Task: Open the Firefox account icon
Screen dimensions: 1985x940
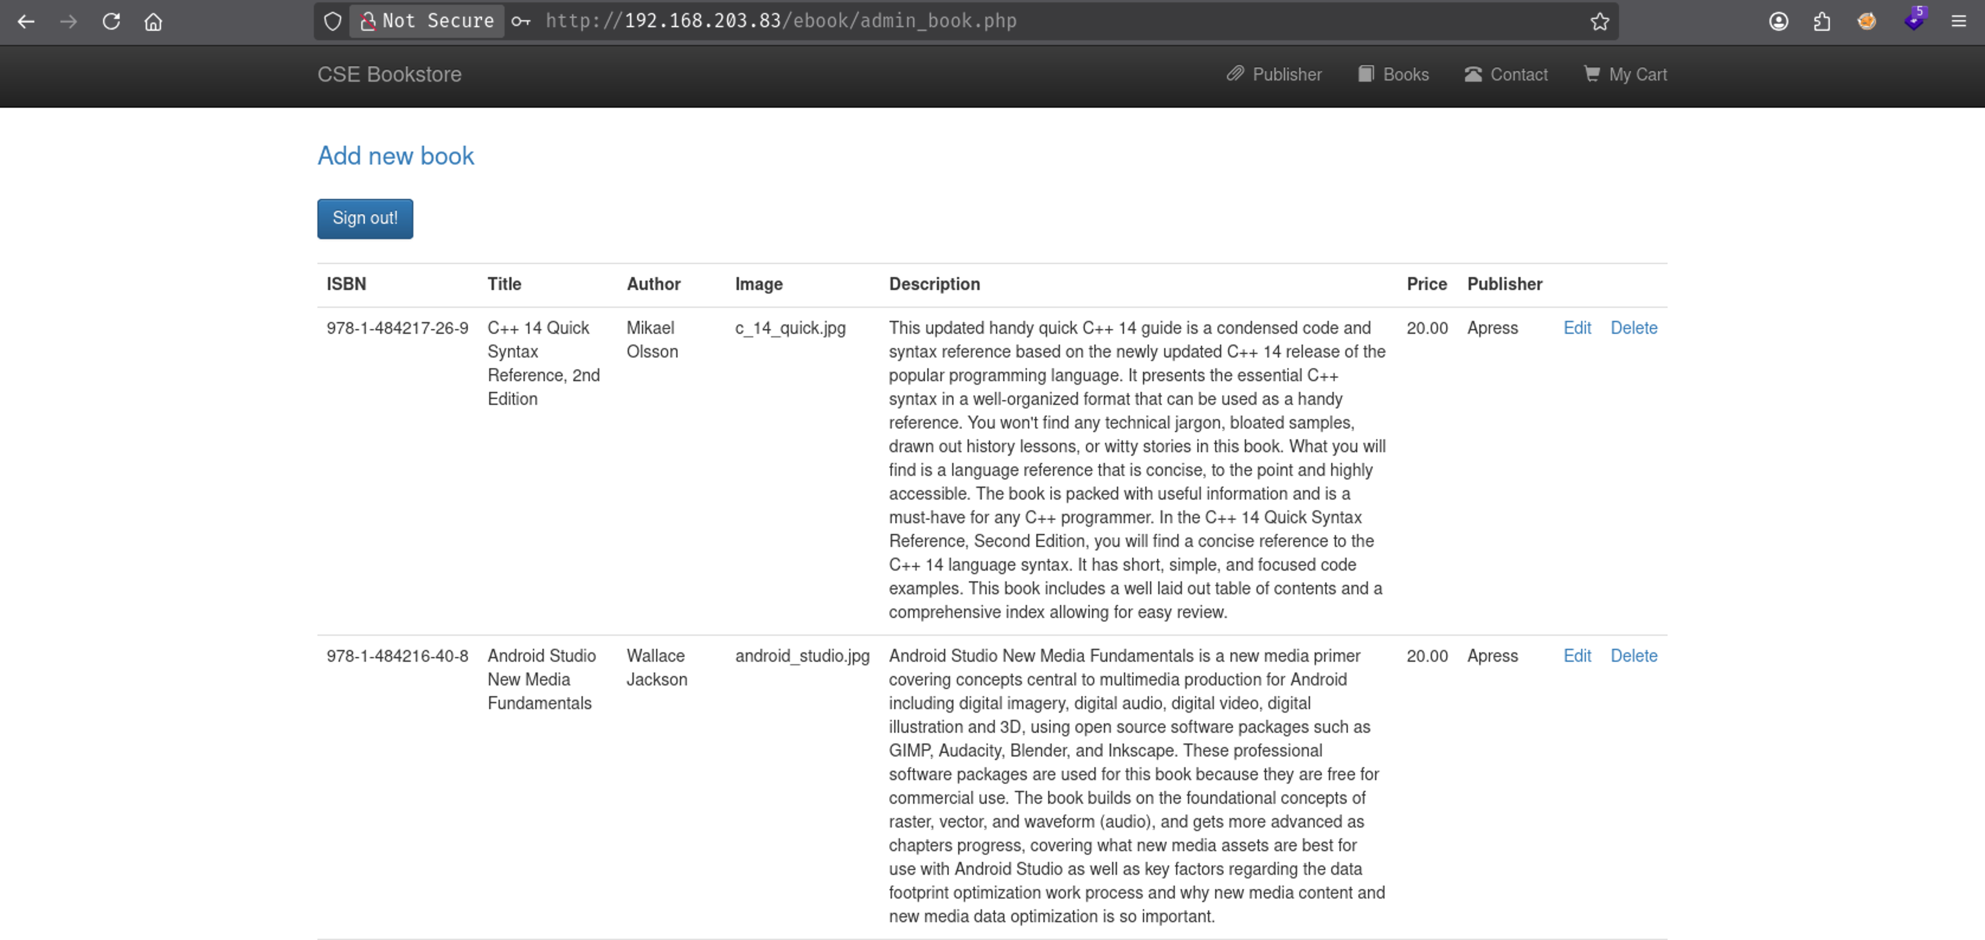Action: [1778, 21]
